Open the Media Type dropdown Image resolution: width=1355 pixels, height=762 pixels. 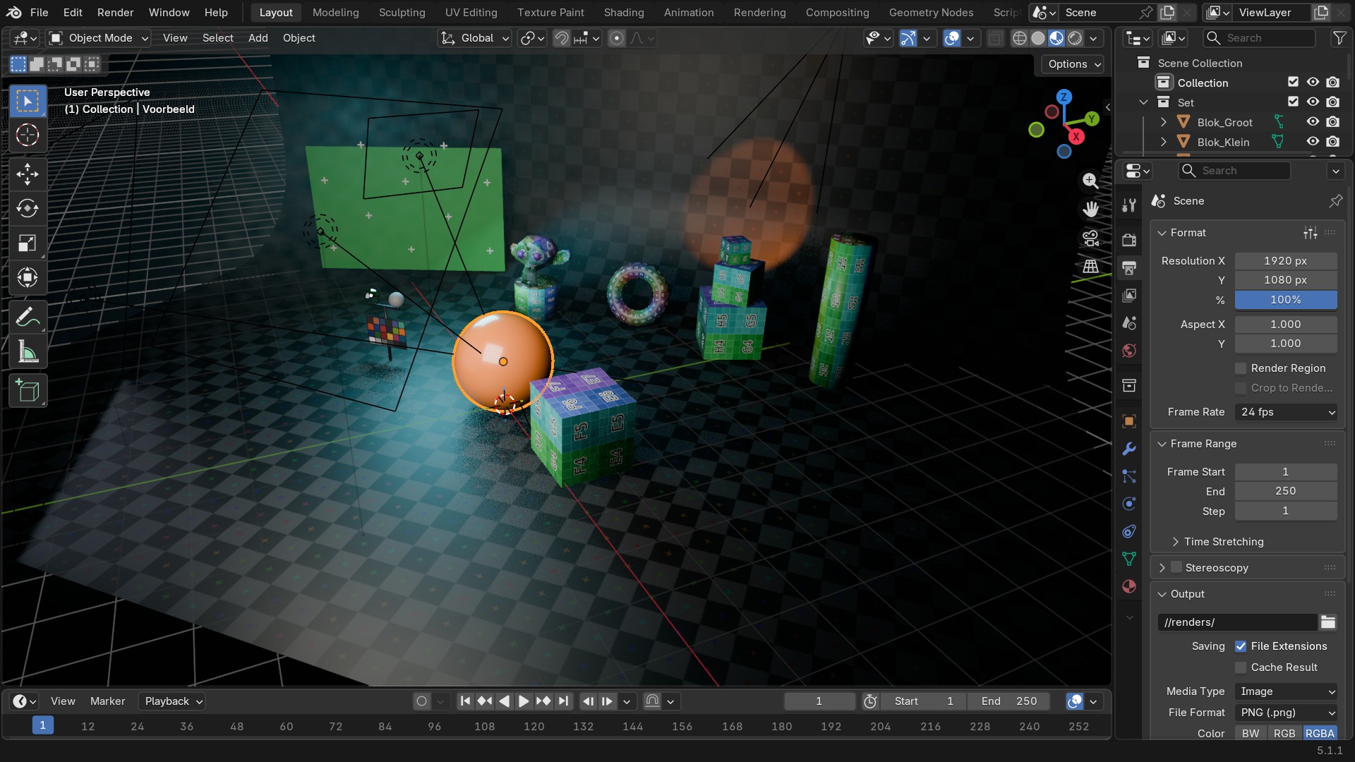(x=1286, y=691)
